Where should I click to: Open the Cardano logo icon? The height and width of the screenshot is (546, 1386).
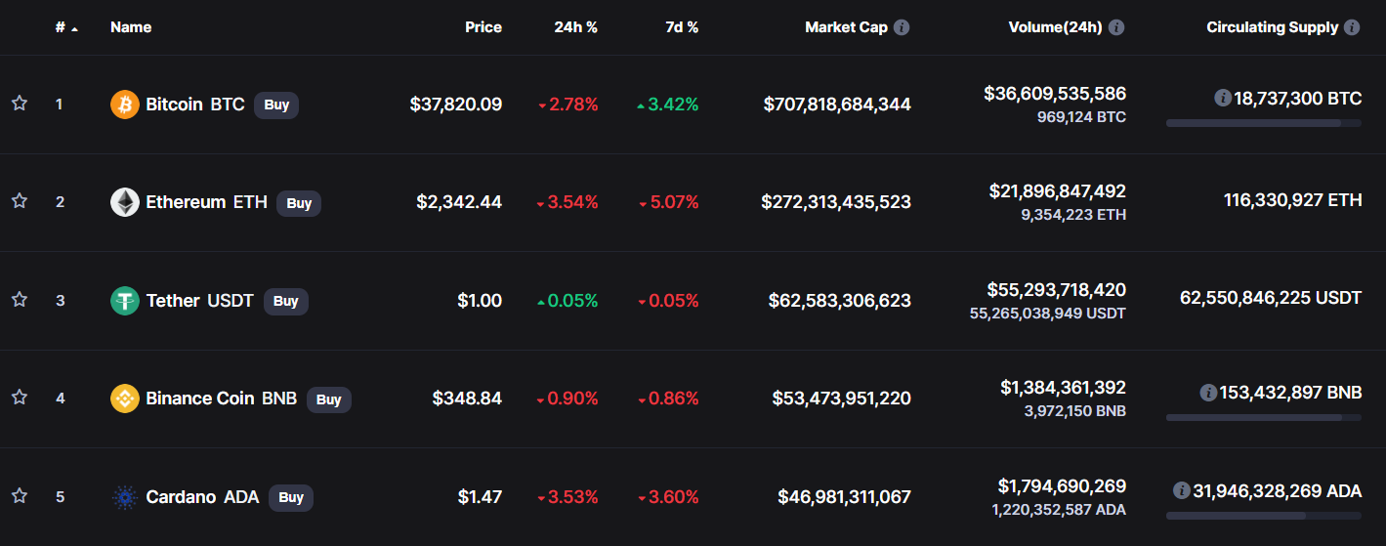coord(125,497)
